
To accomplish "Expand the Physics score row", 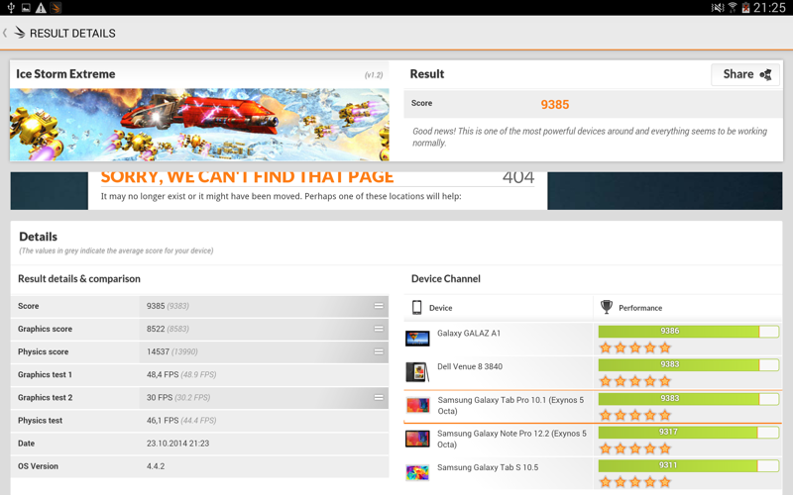I will pos(379,351).
